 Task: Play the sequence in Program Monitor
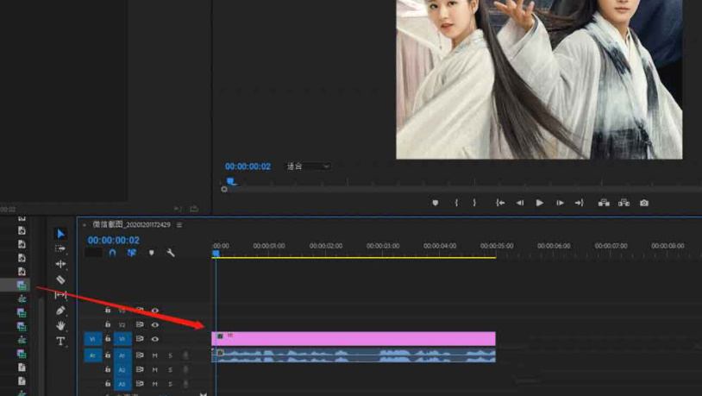(x=540, y=203)
